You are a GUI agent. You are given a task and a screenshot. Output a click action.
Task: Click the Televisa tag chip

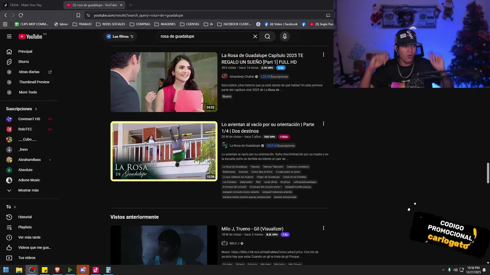pos(255,167)
